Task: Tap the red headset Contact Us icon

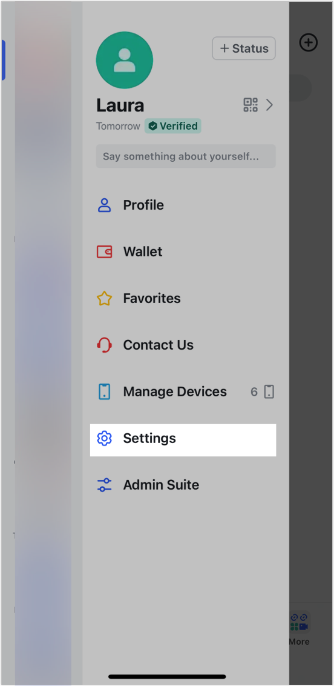Action: pos(104,345)
